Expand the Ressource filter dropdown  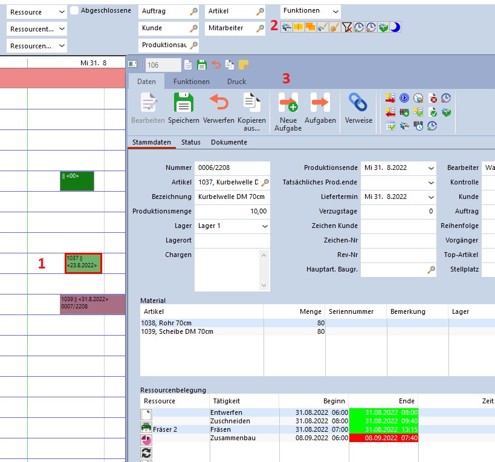62,12
